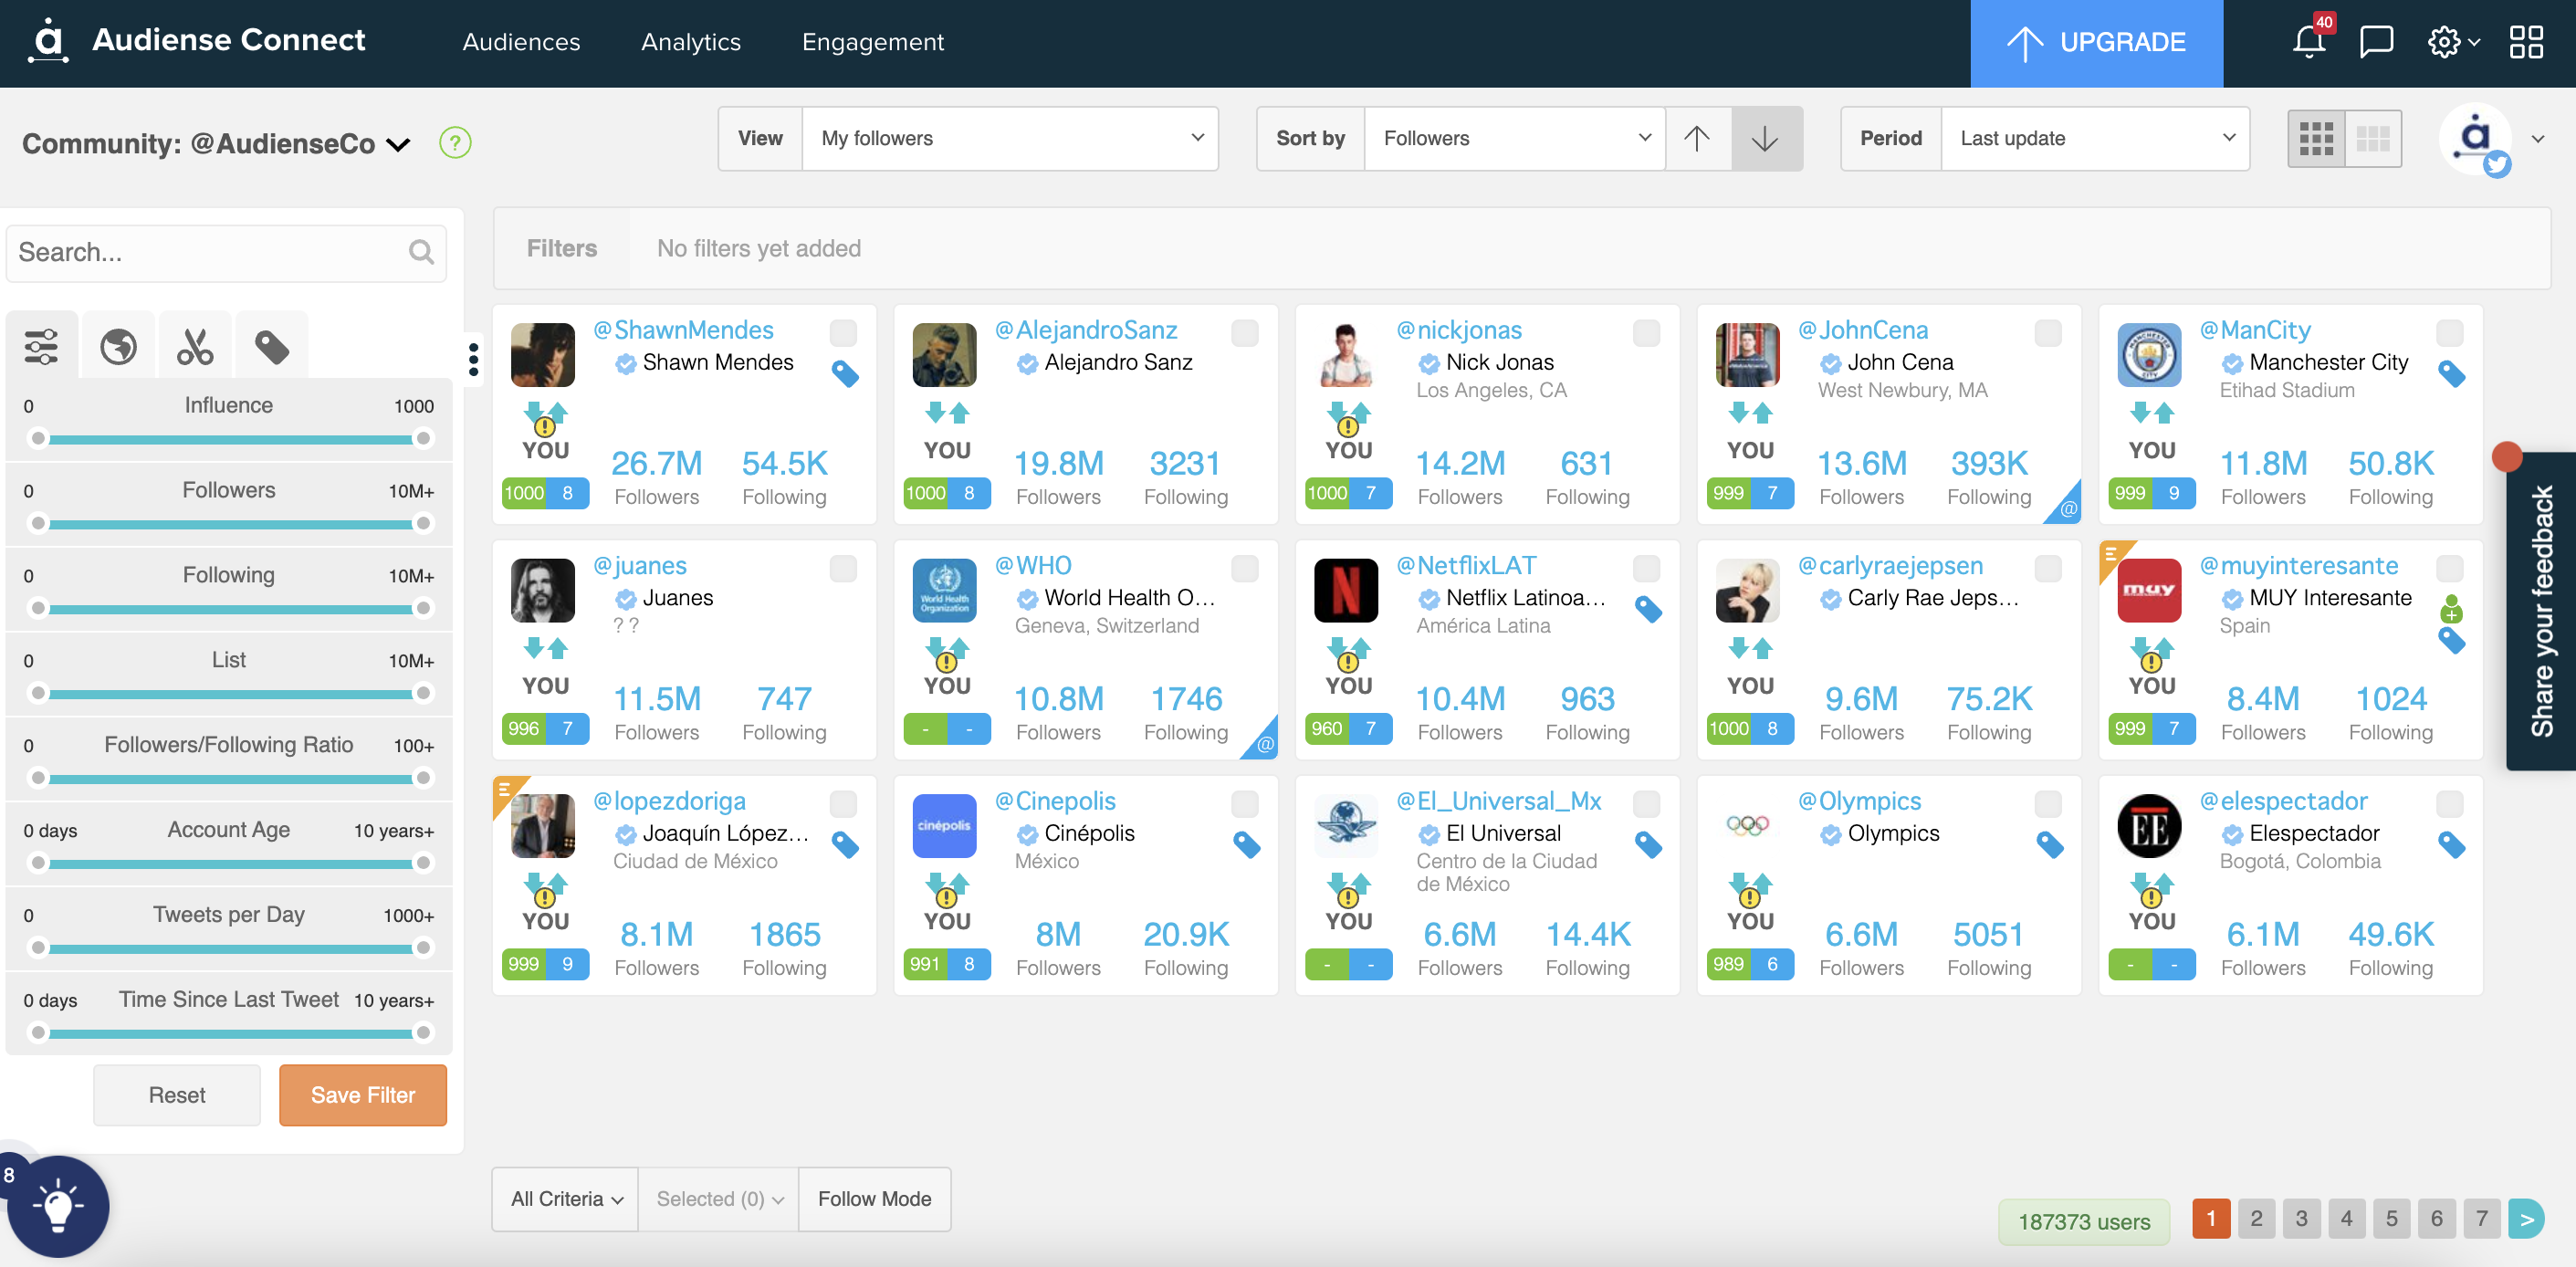Open the apps grid icon
Image resolution: width=2576 pixels, height=1267 pixels.
(x=2526, y=42)
